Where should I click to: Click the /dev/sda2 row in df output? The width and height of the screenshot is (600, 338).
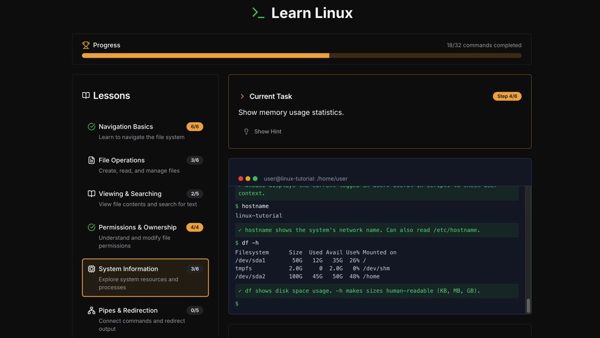[307, 276]
